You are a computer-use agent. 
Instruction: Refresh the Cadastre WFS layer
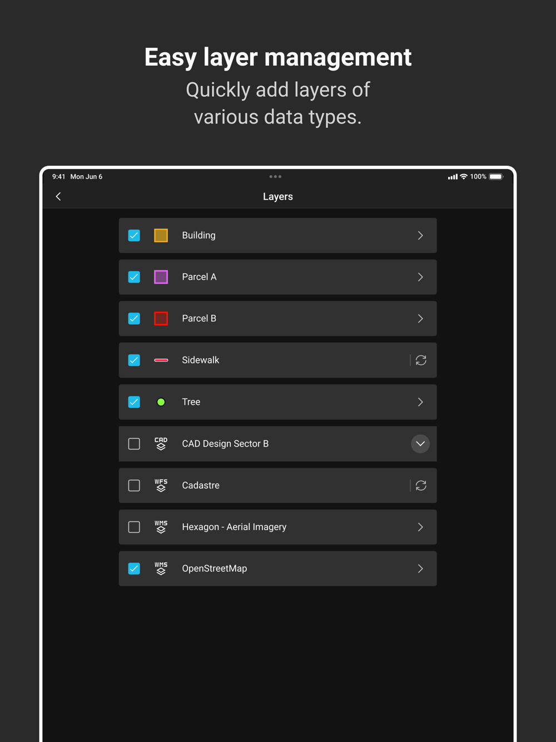[421, 486]
